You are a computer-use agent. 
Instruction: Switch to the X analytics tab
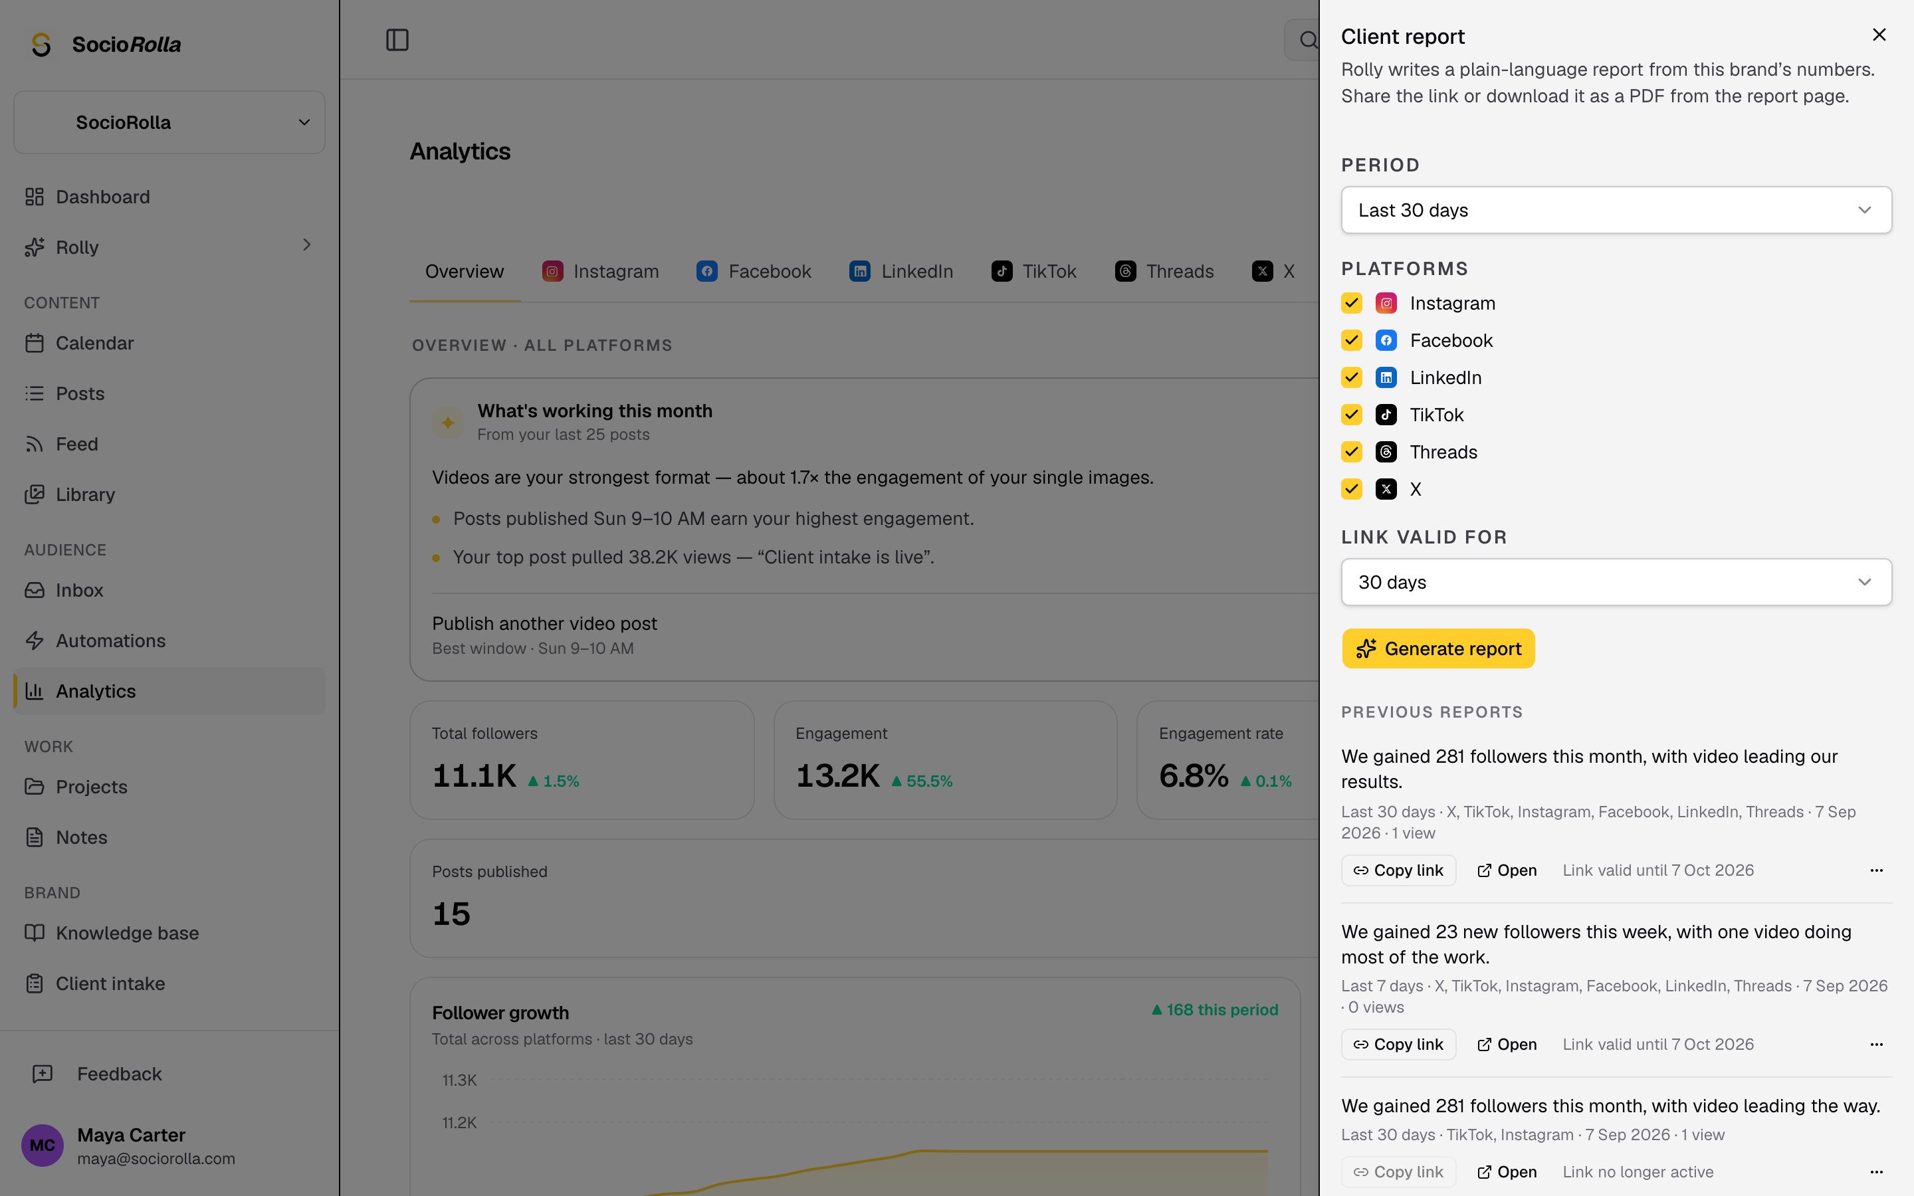1273,271
